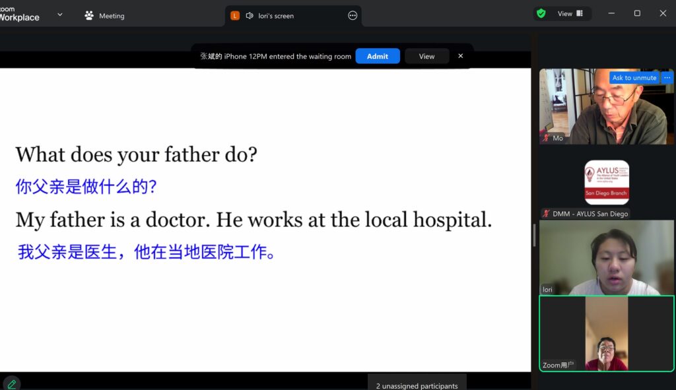Click the orange L avatar icon

[x=235, y=15]
